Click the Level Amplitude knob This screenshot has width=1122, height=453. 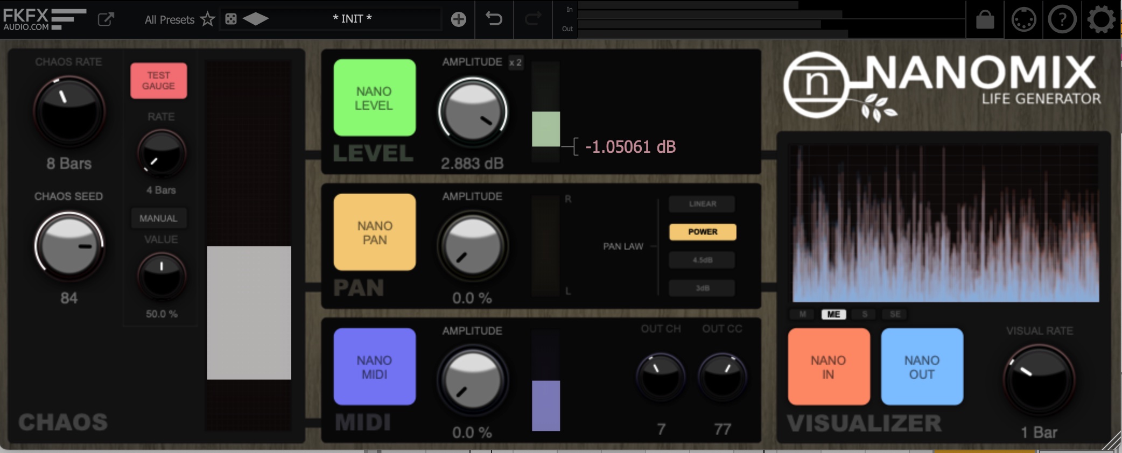point(473,112)
